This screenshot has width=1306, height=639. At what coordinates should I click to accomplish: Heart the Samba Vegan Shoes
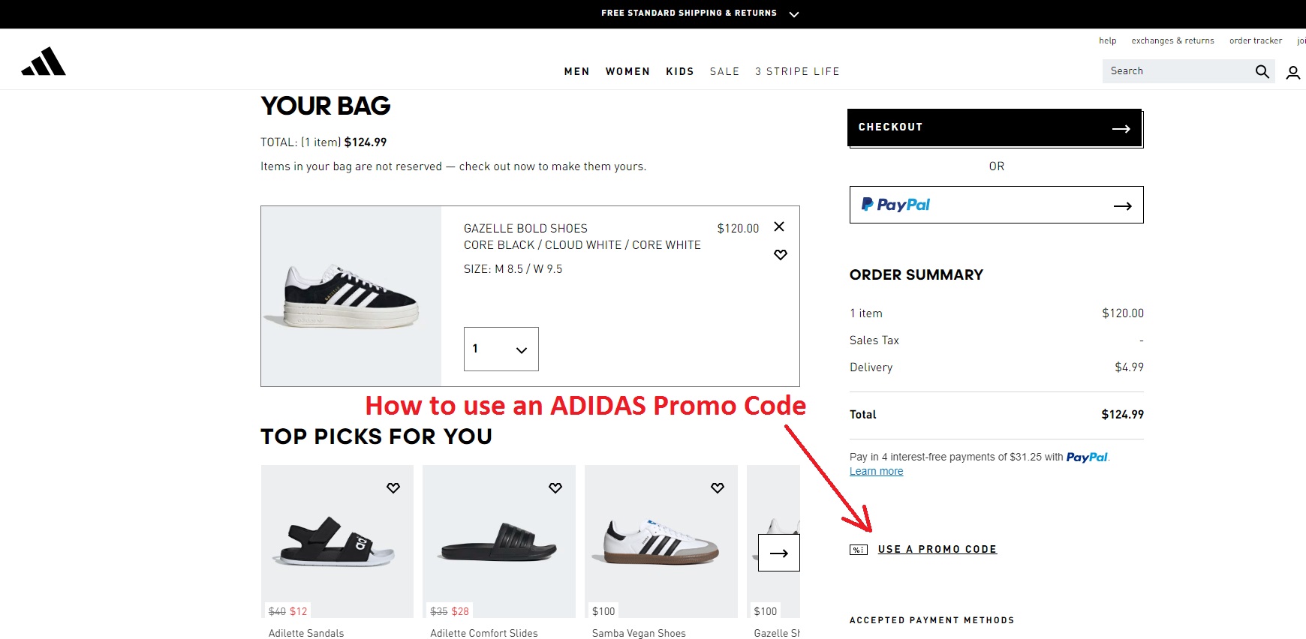point(717,487)
